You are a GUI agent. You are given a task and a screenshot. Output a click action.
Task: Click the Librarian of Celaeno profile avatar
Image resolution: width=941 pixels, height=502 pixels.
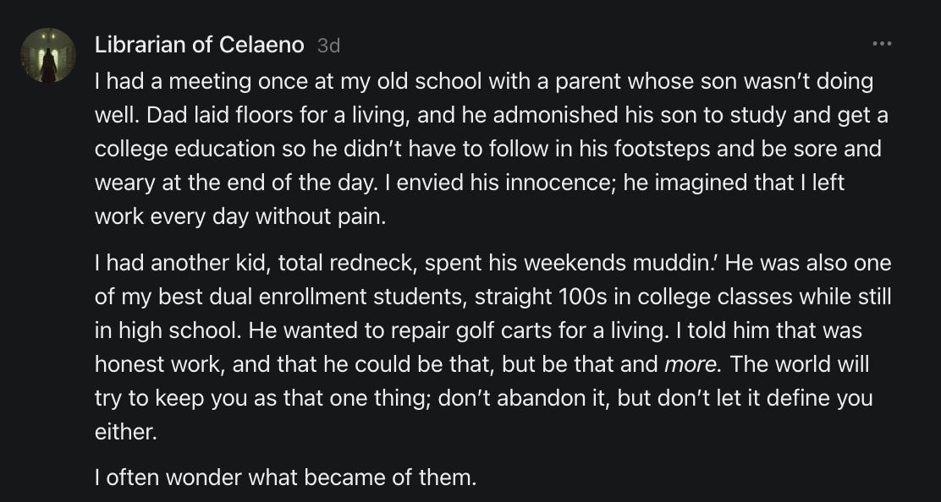click(x=42, y=56)
